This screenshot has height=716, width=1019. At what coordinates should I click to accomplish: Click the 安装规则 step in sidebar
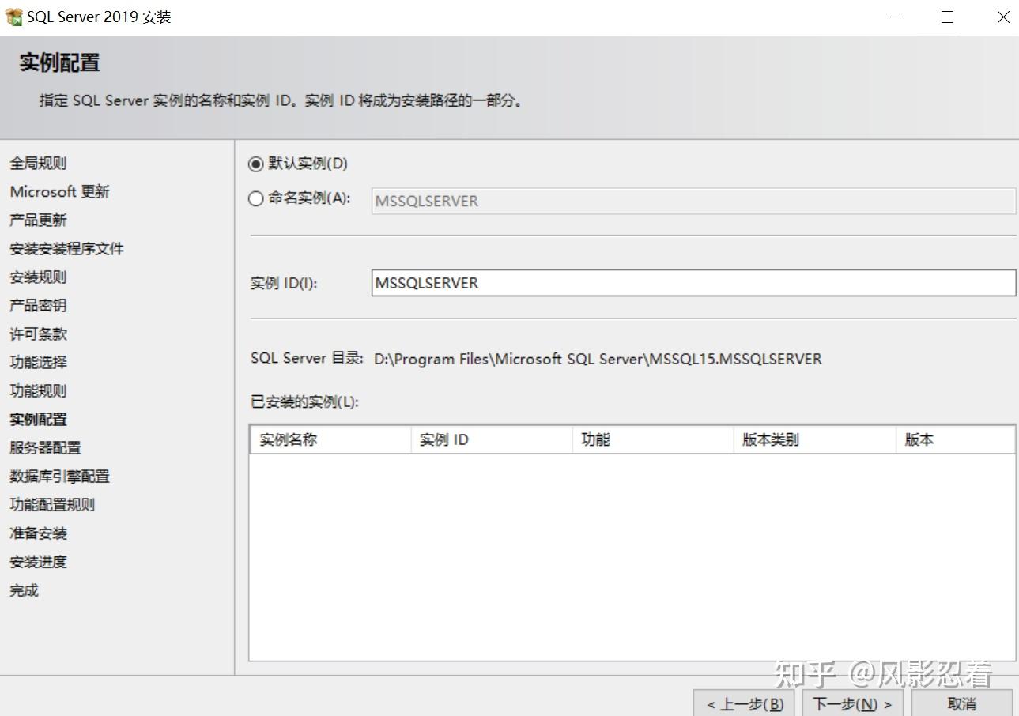click(38, 277)
